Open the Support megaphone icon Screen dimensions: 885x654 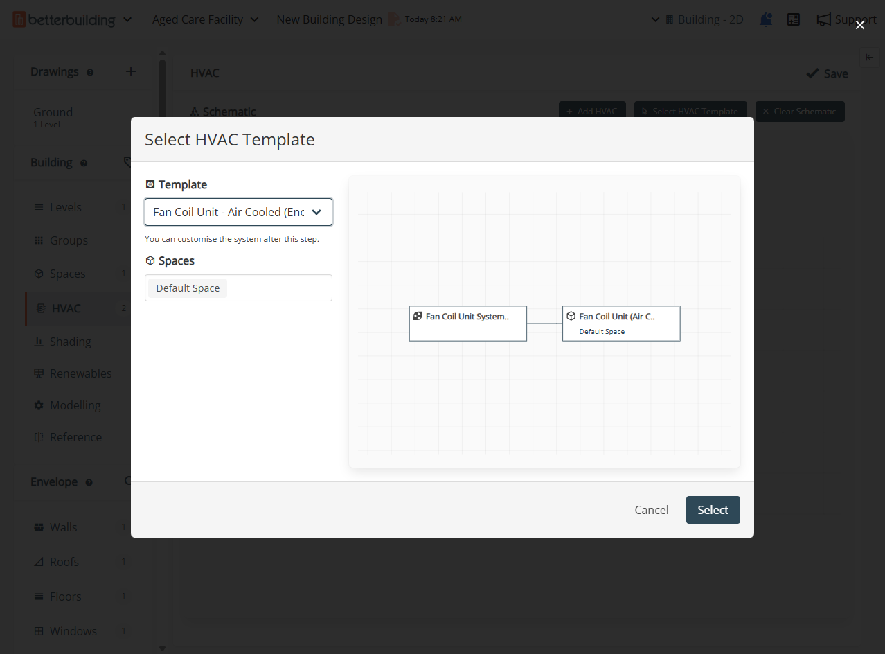click(x=823, y=19)
